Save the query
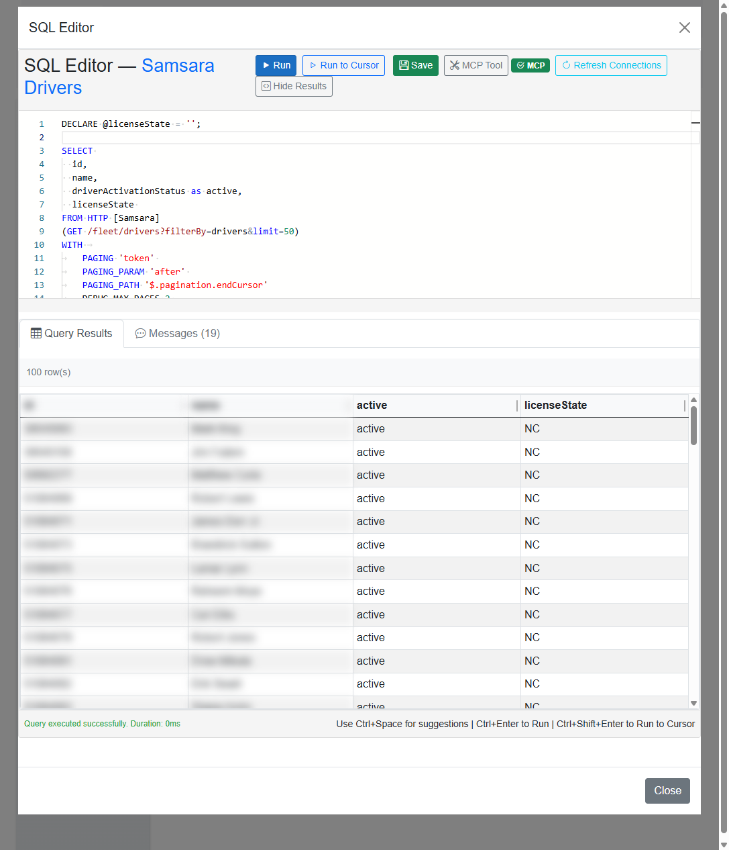Image resolution: width=729 pixels, height=850 pixels. 415,65
